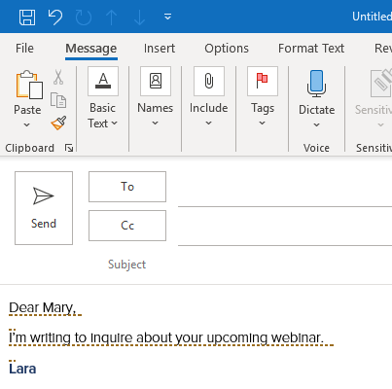The height and width of the screenshot is (389, 392).
Task: Click the 'Lara' signature text
Action: click(22, 369)
